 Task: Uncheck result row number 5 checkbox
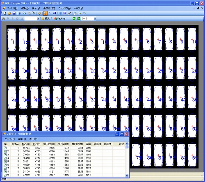(x=5, y=162)
